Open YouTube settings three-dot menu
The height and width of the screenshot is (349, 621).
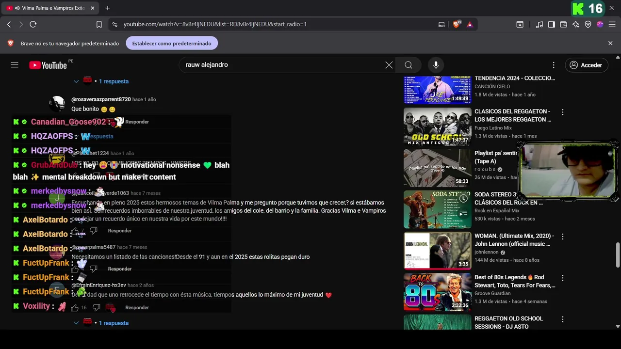pos(554,65)
